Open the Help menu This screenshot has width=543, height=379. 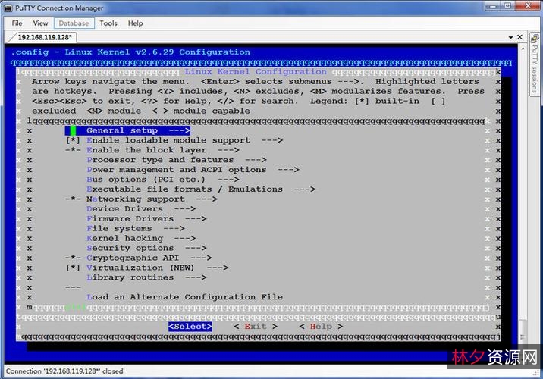pyautogui.click(x=135, y=23)
